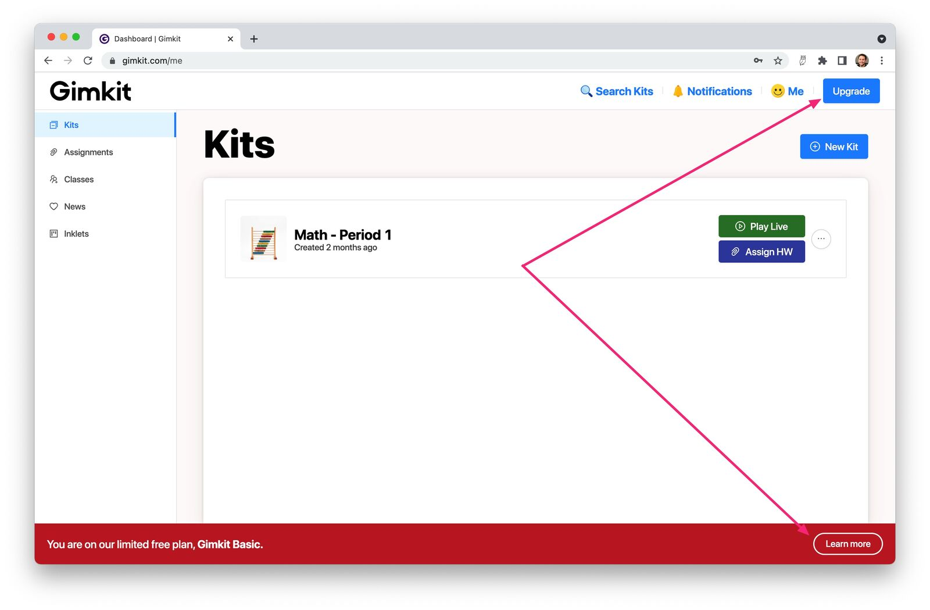Screen dimensions: 930x610
Task: Select the Dashboard | Gimkit tab
Action: (166, 39)
